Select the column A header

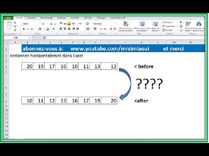15,42
